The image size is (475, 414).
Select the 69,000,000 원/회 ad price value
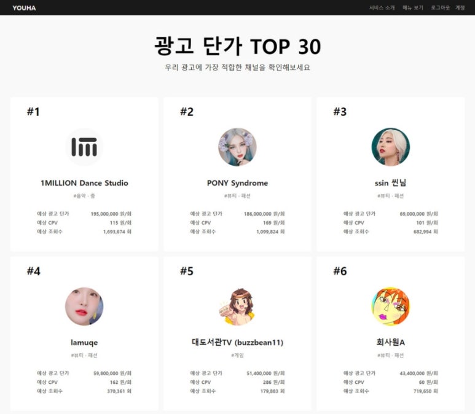(419, 214)
